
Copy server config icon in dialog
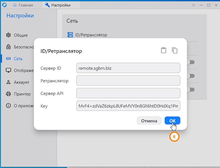pyautogui.click(x=174, y=50)
